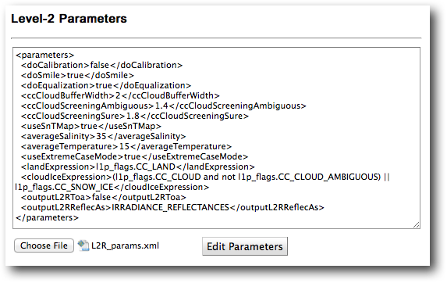Click the XML file icon next to L2R_params.xml
Image resolution: width=447 pixels, height=283 pixels.
(83, 245)
